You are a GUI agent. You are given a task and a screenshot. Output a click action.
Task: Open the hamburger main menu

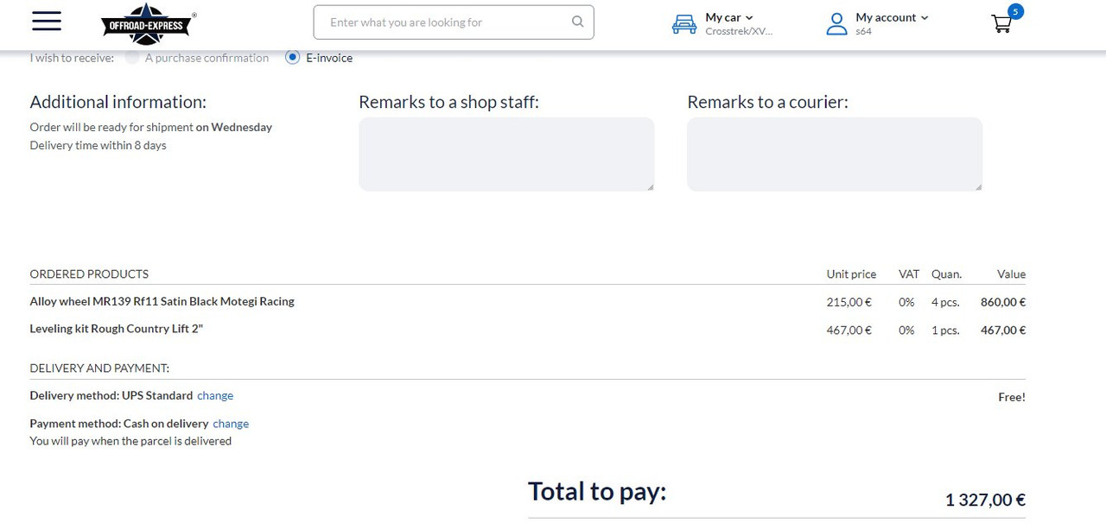(47, 22)
